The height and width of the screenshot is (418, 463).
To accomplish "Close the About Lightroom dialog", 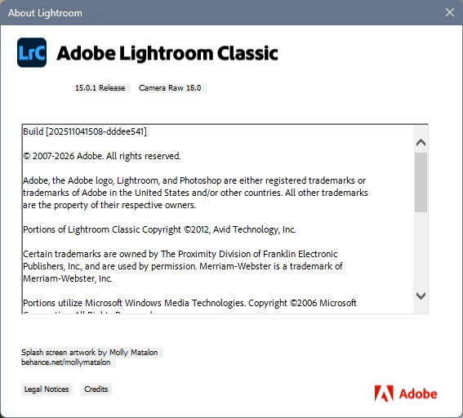I will click(450, 12).
